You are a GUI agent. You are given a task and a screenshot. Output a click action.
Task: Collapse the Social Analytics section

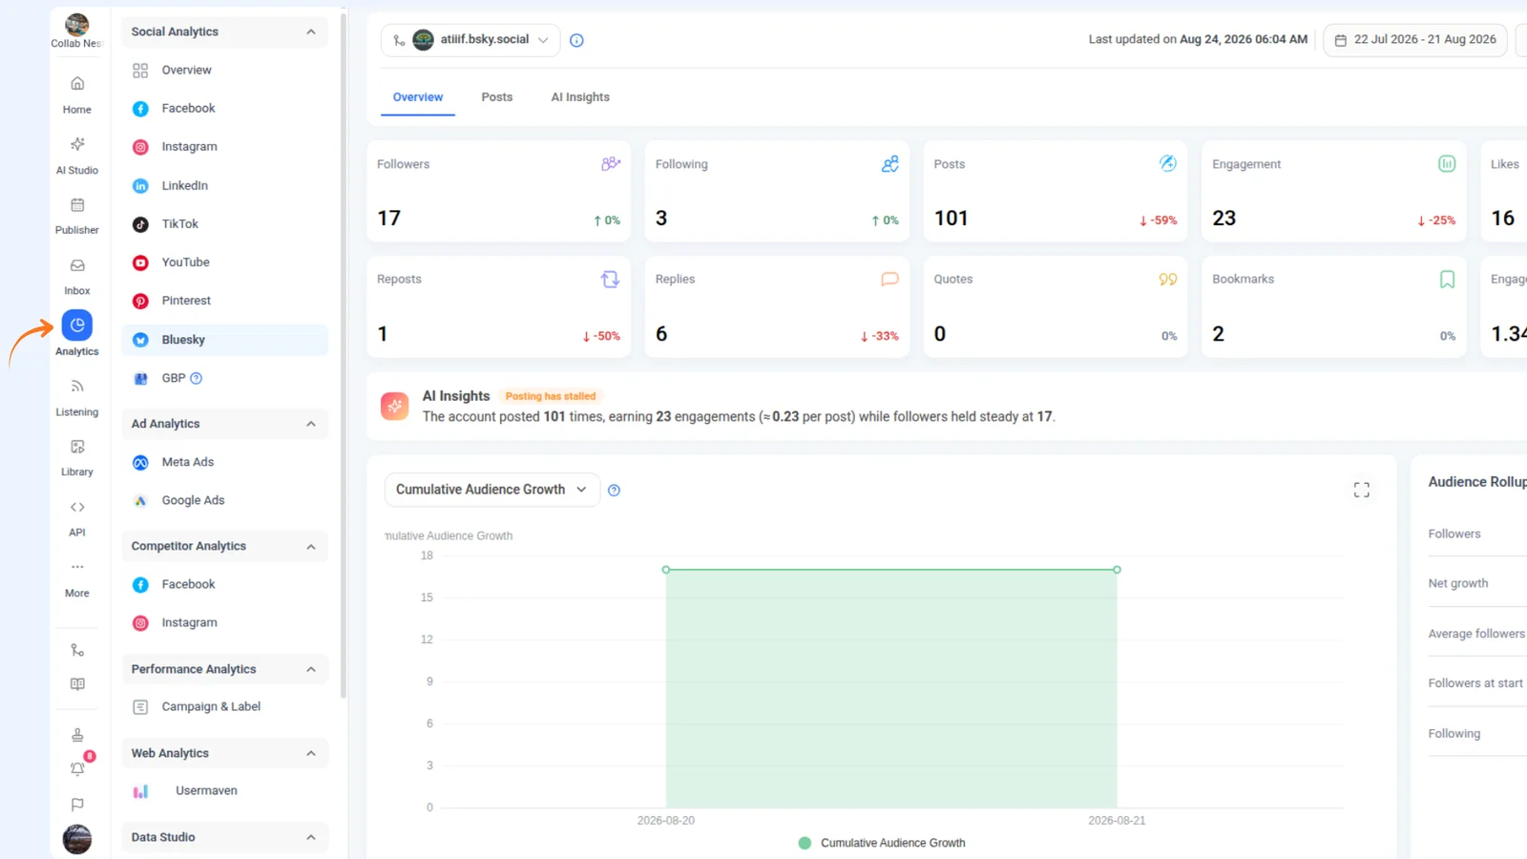click(311, 31)
